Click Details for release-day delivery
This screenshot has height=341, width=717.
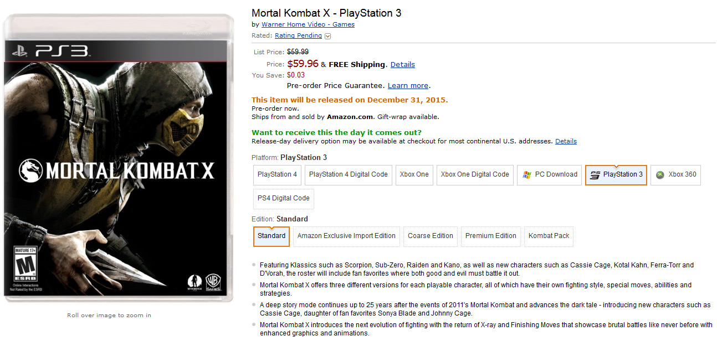566,141
